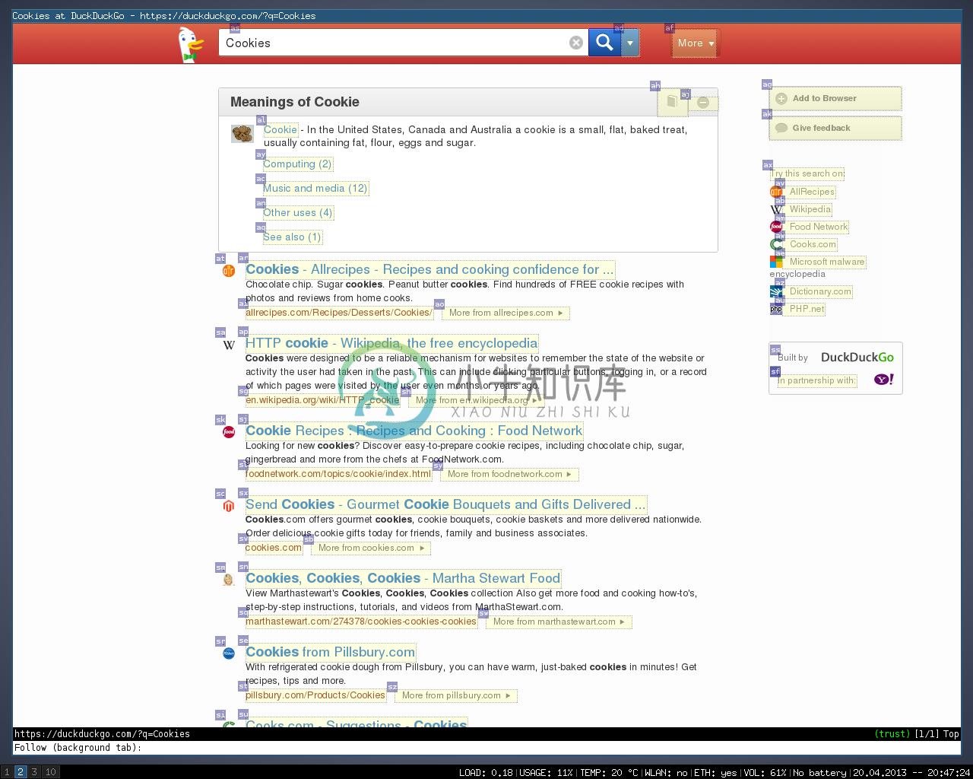Viewport: 973px width, 779px height.
Task: Click the Microsoft flag icon in the sidebar
Action: coord(776,262)
